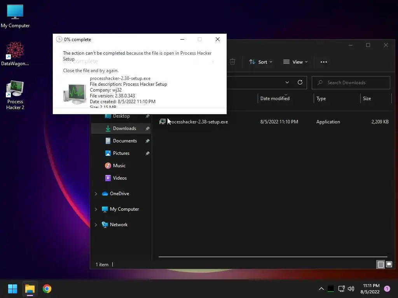Open the Windows Start menu

12,289
